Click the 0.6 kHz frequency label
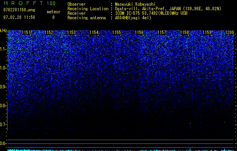 click(x=3, y=143)
